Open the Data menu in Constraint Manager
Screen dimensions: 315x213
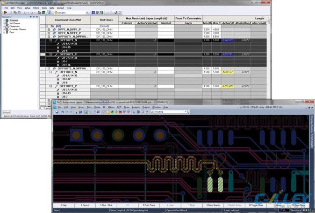pos(52,8)
